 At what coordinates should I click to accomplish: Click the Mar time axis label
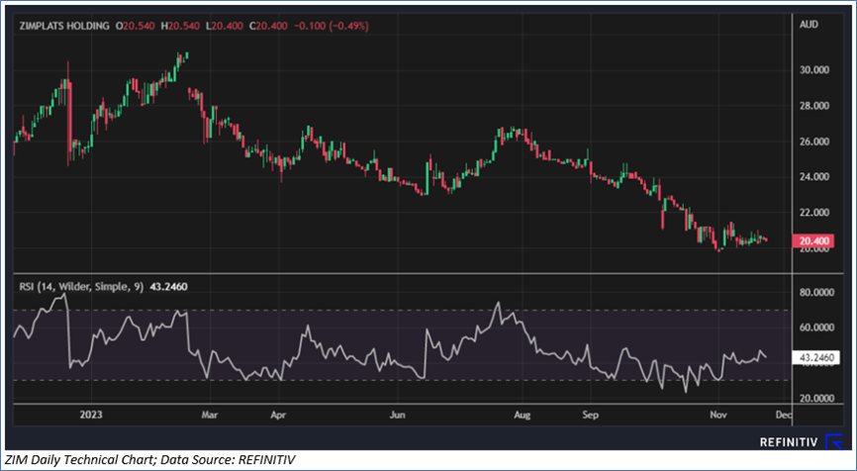210,416
